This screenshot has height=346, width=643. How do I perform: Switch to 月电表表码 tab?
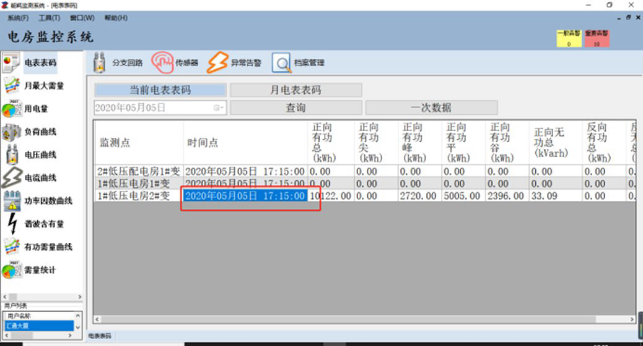click(x=295, y=90)
